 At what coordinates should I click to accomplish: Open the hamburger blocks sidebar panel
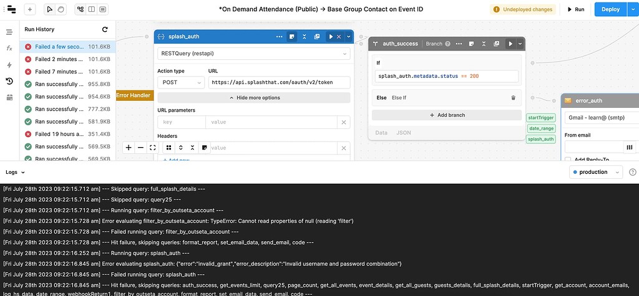pos(9,32)
